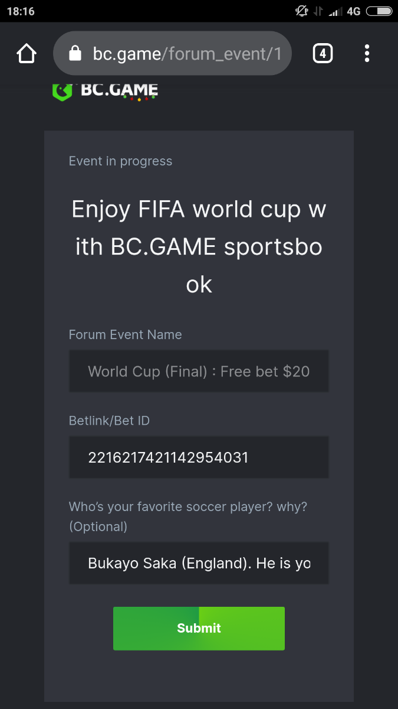
Task: Tap the silent mode icon in status bar
Action: point(302,11)
